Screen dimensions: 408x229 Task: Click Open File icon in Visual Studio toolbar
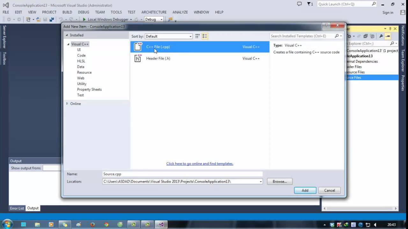[x=38, y=19]
